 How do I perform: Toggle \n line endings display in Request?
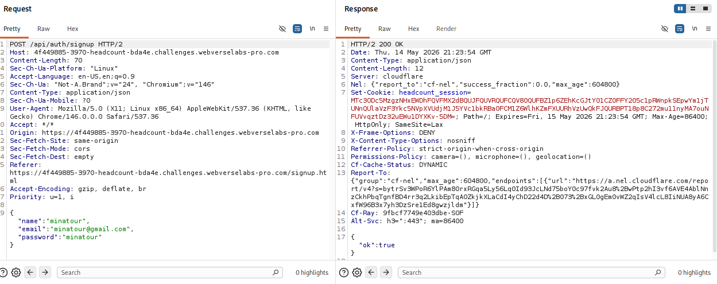tap(312, 29)
